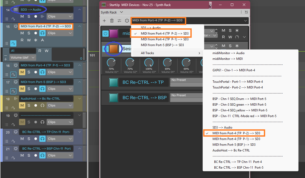Choose 'GXP61 - Chn-1 --> MIDI Port-4' entry

coord(234,70)
